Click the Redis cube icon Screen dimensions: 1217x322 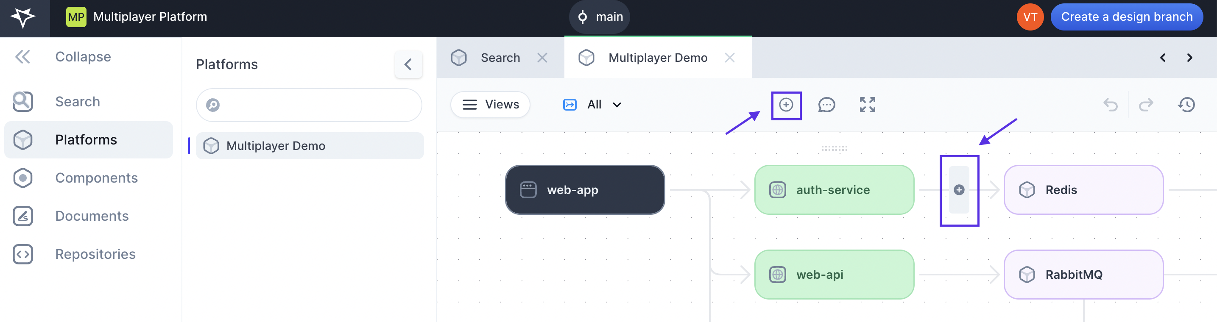point(1027,190)
